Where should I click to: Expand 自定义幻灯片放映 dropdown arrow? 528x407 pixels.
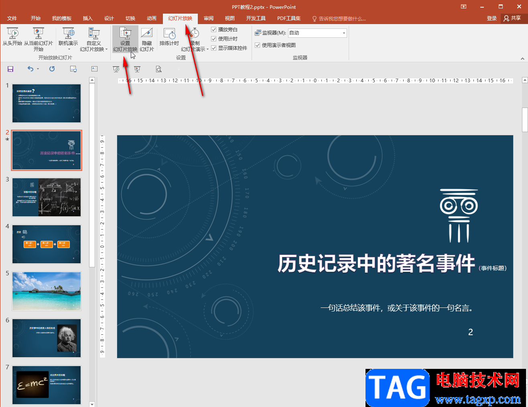coord(106,49)
